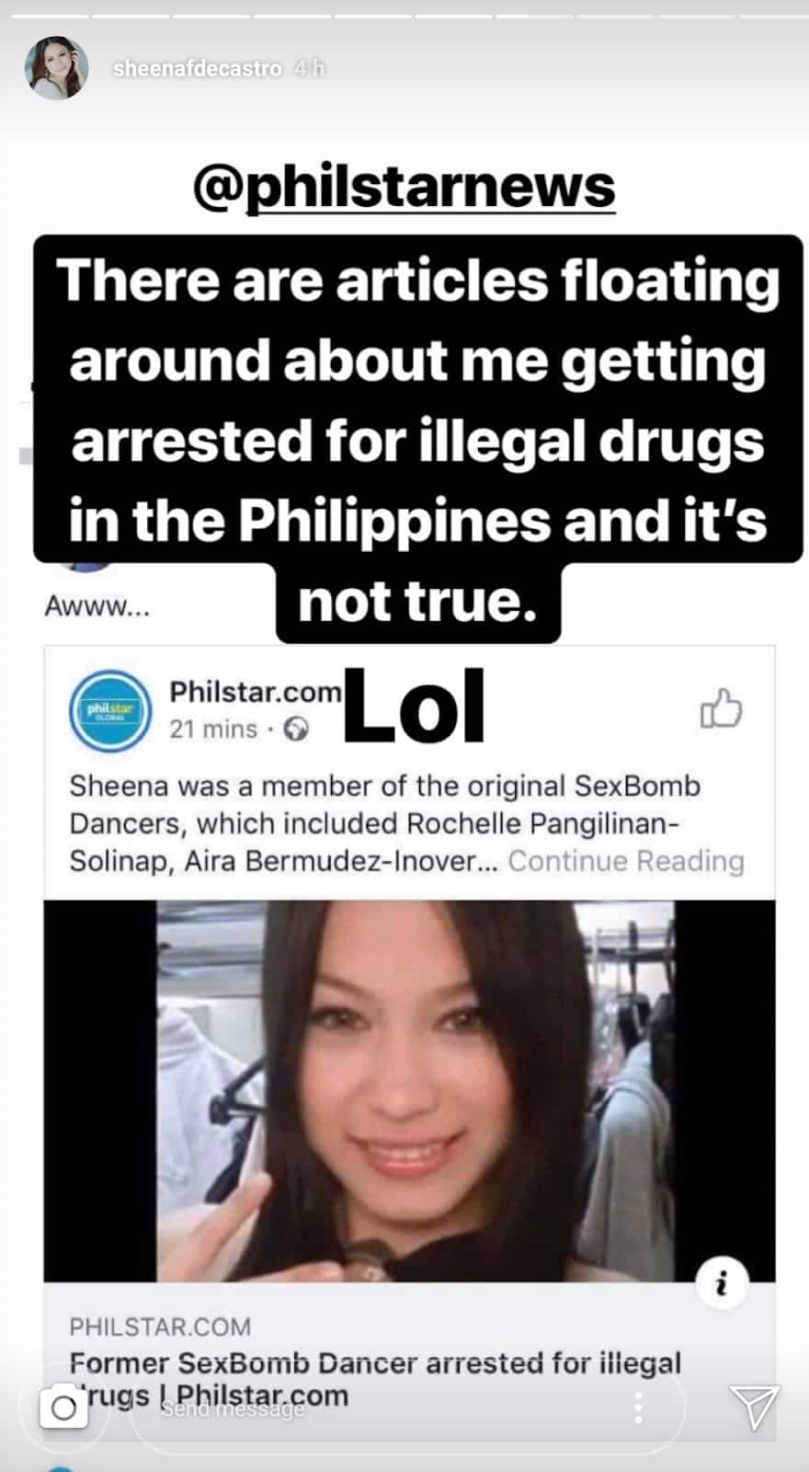Open the article photo thumbnail
809x1472 pixels.
409,1091
